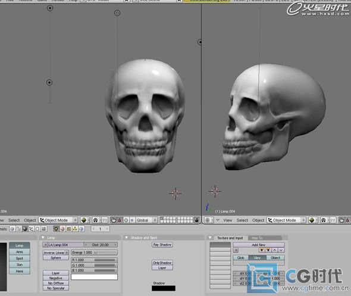Select World buttons sub-context icon
This screenshot has height=296, width=351.
82,229
